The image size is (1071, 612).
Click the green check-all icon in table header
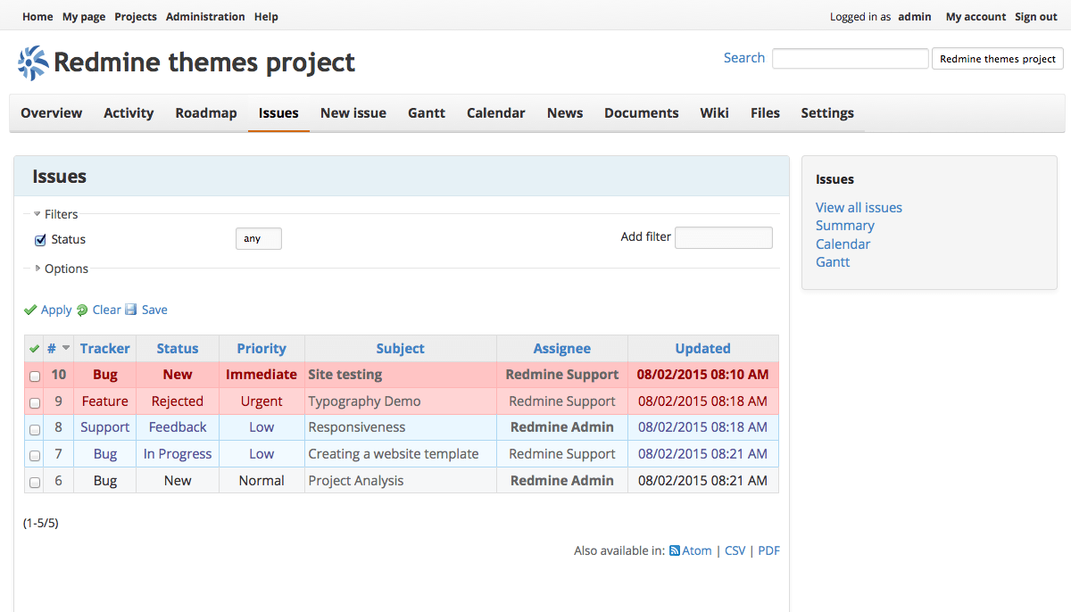click(x=34, y=349)
